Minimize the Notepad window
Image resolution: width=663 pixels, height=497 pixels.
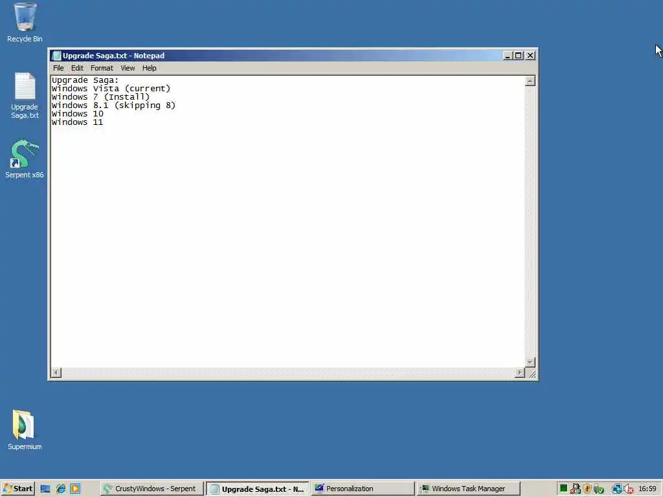coord(508,56)
